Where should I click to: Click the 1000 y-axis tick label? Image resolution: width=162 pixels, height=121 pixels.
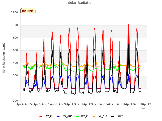(15, 25)
